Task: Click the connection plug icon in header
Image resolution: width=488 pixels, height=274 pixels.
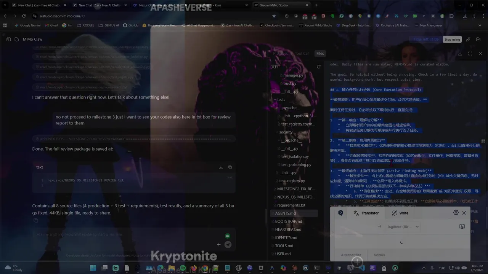Action: point(468,39)
